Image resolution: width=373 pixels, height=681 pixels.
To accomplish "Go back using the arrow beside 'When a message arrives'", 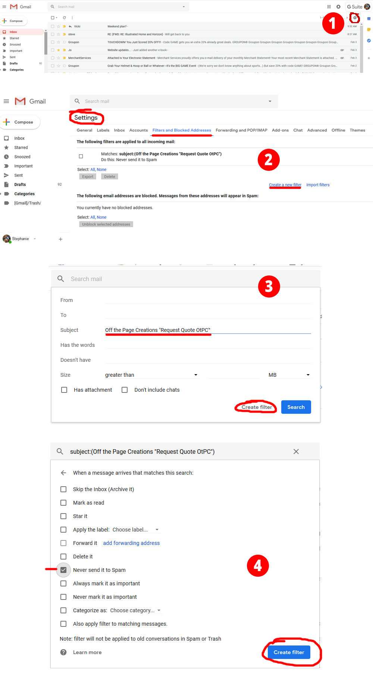I will 63,473.
